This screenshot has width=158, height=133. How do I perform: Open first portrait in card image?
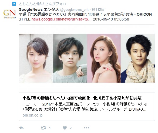(36, 58)
